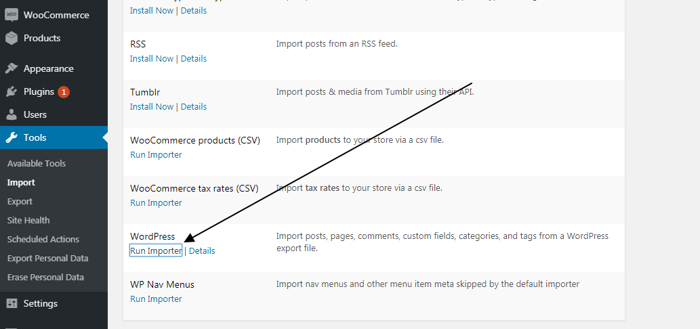Image resolution: width=700 pixels, height=329 pixels.
Task: Click the Appearance paintbrush icon
Action: click(x=11, y=68)
